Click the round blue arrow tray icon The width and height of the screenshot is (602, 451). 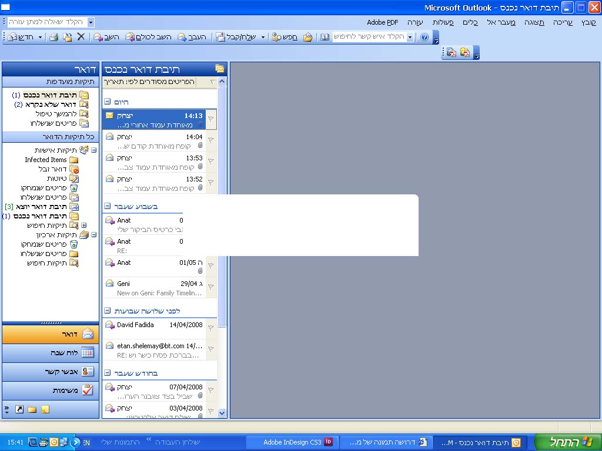pos(75,442)
